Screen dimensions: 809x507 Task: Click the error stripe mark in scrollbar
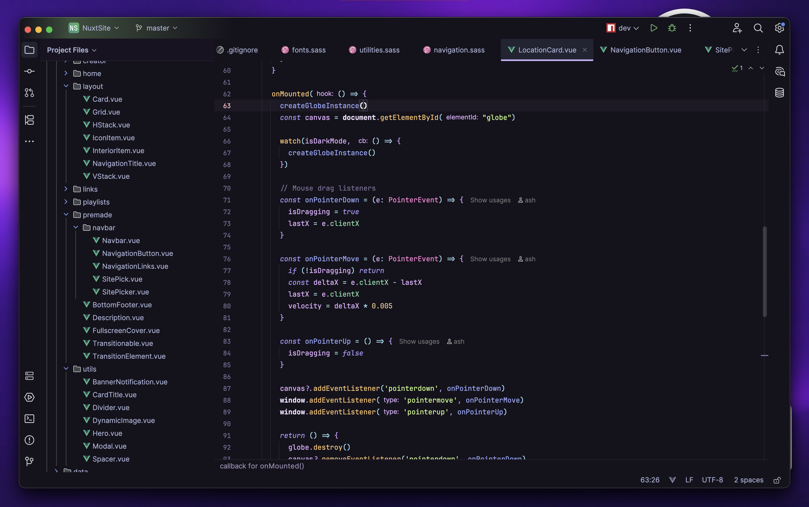[764, 355]
